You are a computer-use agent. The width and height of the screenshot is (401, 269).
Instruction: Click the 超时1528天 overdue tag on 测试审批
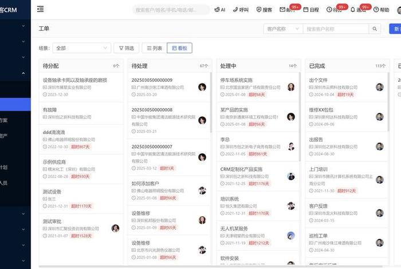point(81,236)
